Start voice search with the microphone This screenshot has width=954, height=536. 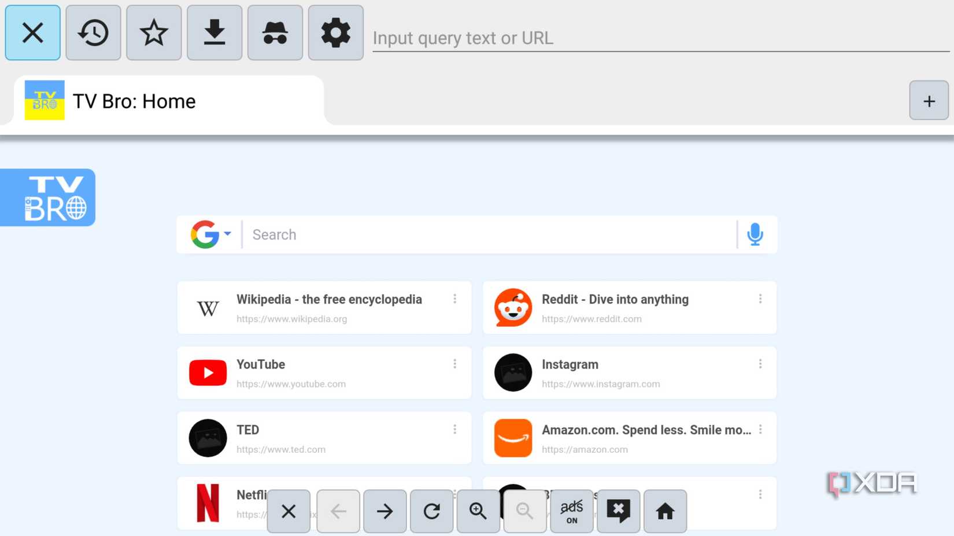coord(755,234)
